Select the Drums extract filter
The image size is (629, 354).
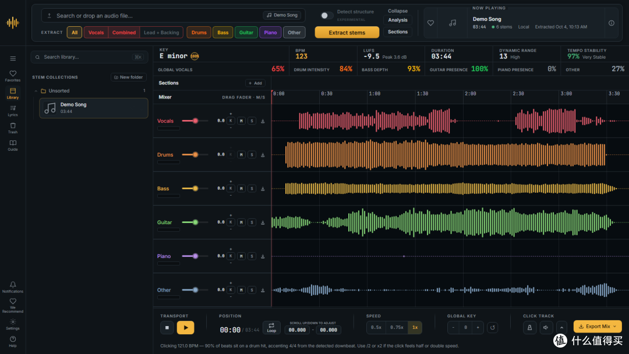click(199, 33)
